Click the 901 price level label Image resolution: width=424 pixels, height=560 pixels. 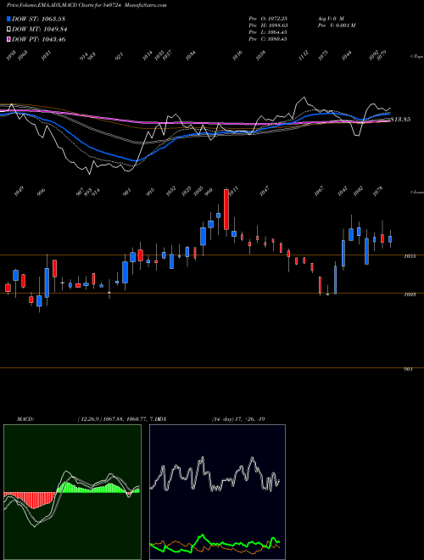(408, 369)
